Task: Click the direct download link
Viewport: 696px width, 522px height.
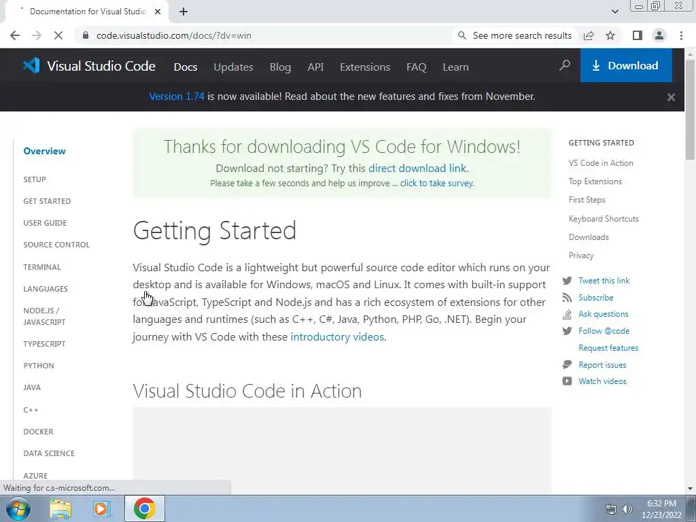Action: click(x=417, y=169)
